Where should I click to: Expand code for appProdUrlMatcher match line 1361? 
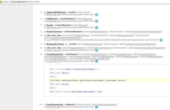coord(97,15)
